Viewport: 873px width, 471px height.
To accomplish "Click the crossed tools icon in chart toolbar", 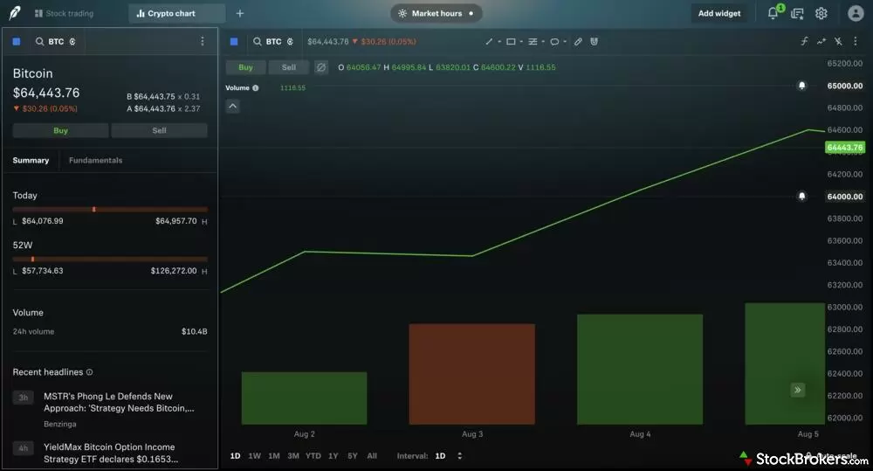I will pyautogui.click(x=838, y=41).
